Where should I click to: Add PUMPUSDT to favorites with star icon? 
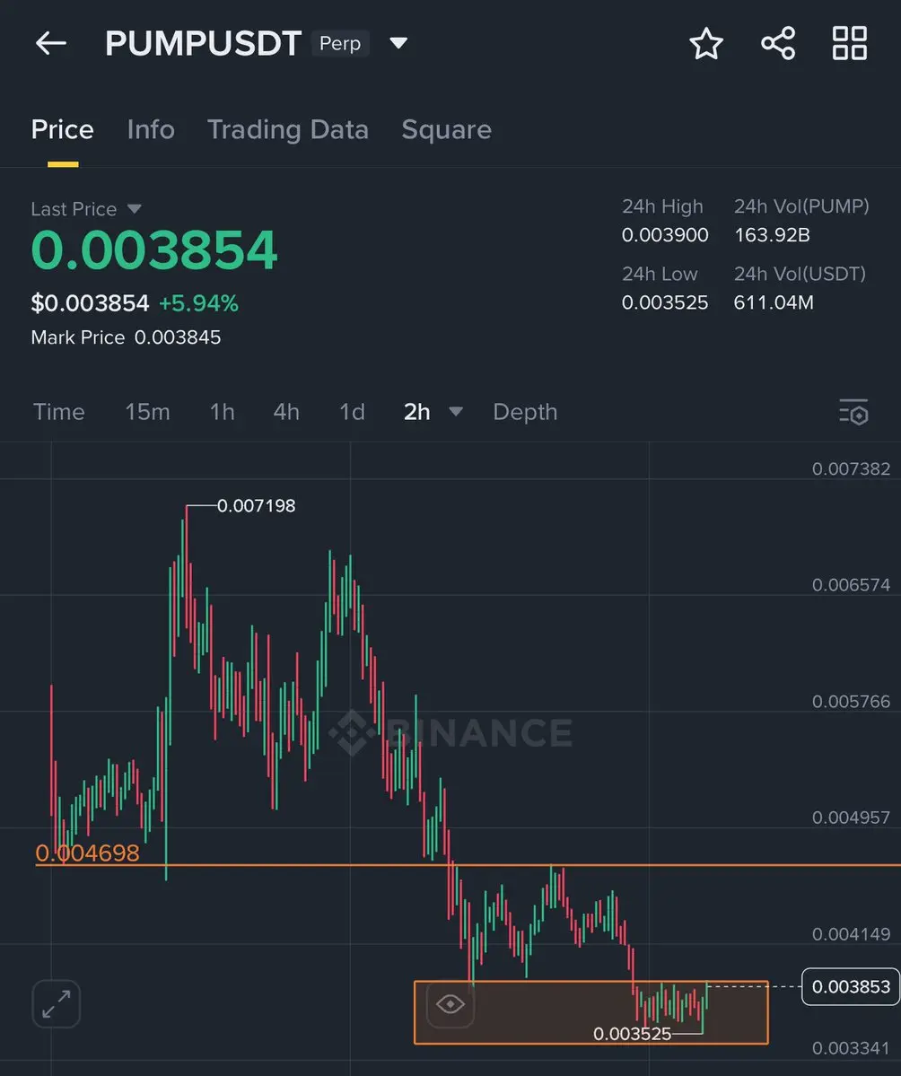[x=706, y=43]
